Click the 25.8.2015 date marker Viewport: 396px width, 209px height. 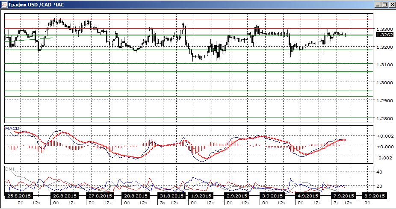[x=19, y=196]
